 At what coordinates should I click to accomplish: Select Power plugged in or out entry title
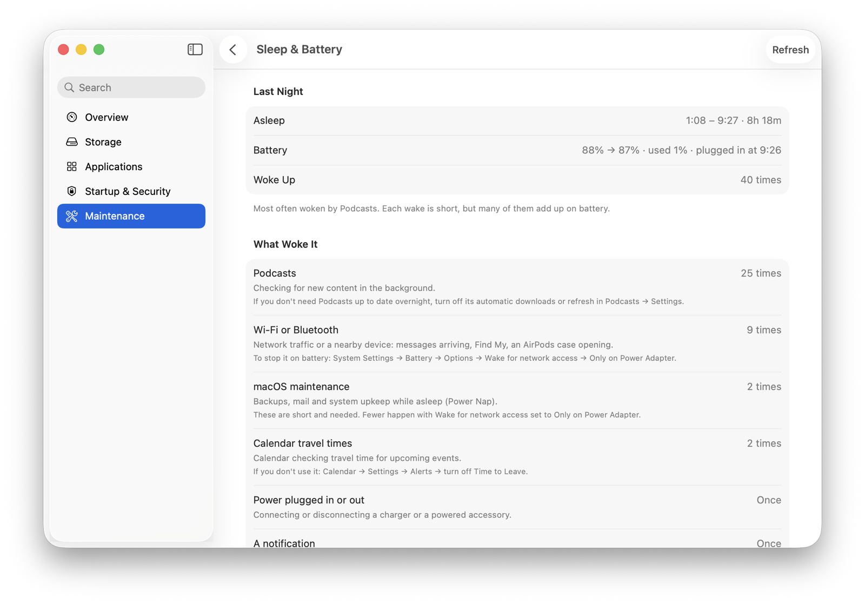[x=309, y=500]
